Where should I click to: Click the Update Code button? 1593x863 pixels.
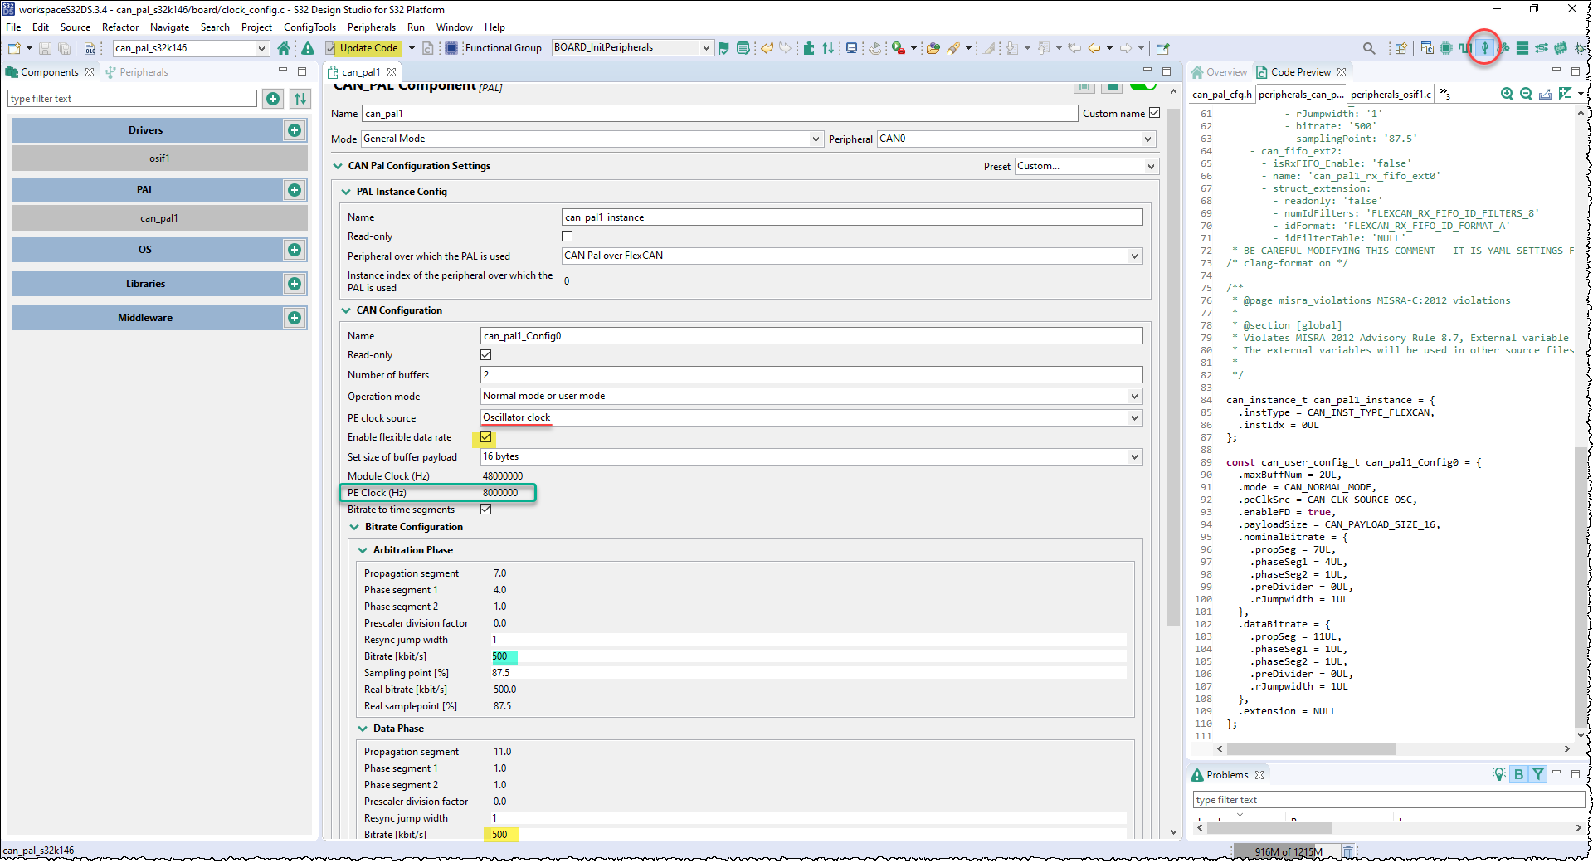pyautogui.click(x=367, y=47)
